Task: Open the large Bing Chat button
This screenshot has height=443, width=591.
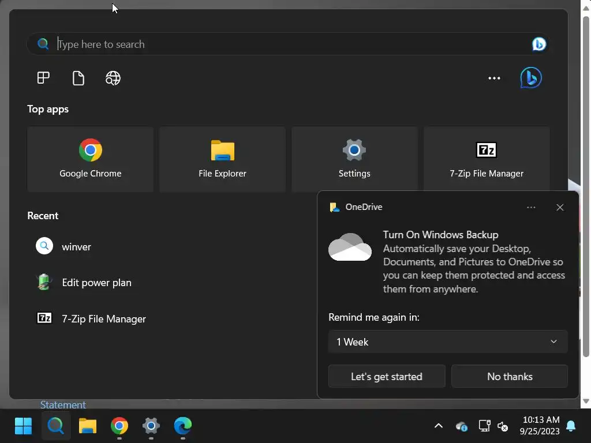Action: (x=531, y=78)
